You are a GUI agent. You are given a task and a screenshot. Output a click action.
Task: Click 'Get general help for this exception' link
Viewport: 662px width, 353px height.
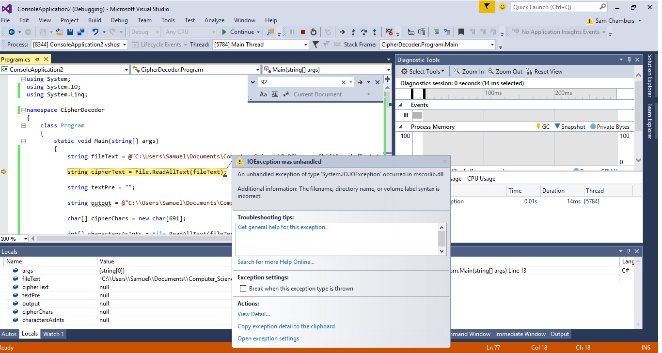[x=282, y=227]
